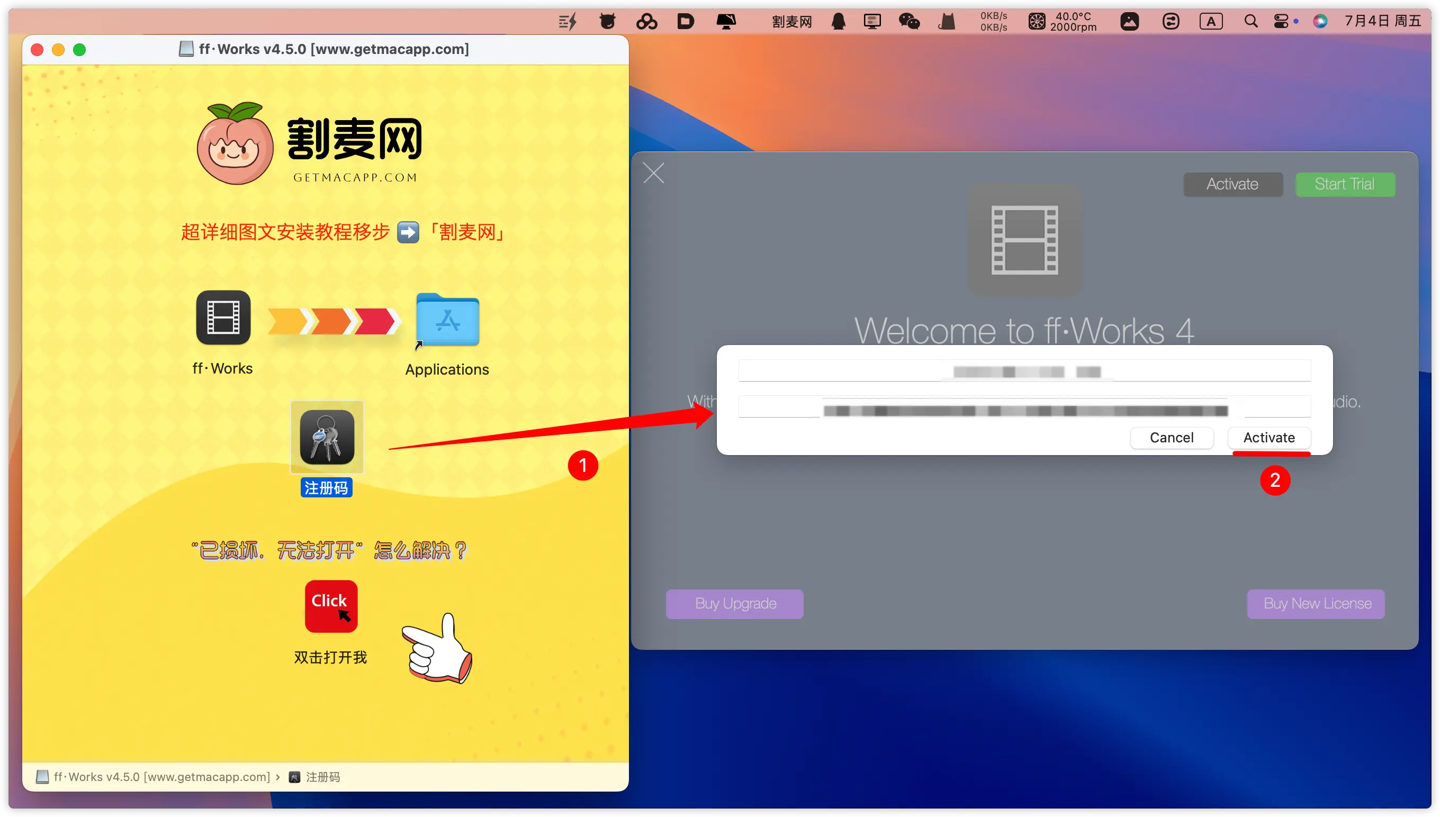Open the 割麦网 menu bar item
1440x817 pixels.
coord(791,22)
